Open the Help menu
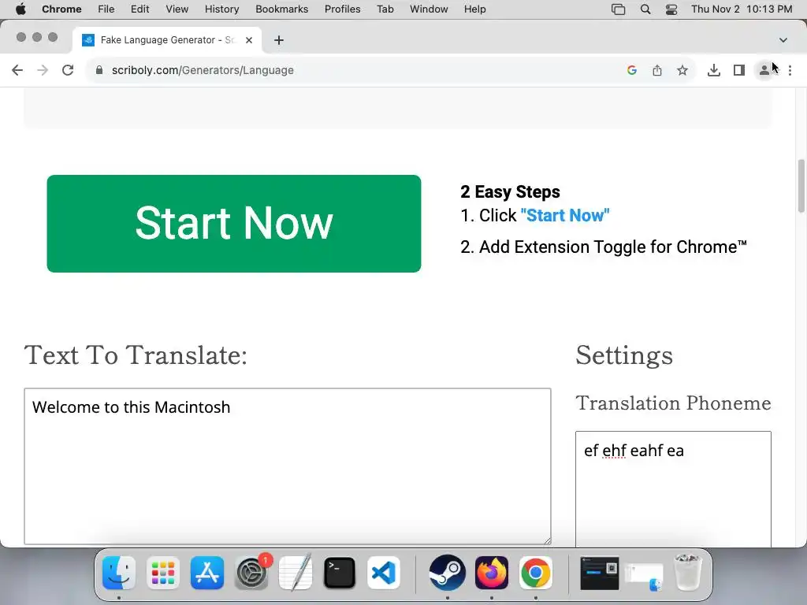Viewport: 807px width, 605px height. point(474,9)
